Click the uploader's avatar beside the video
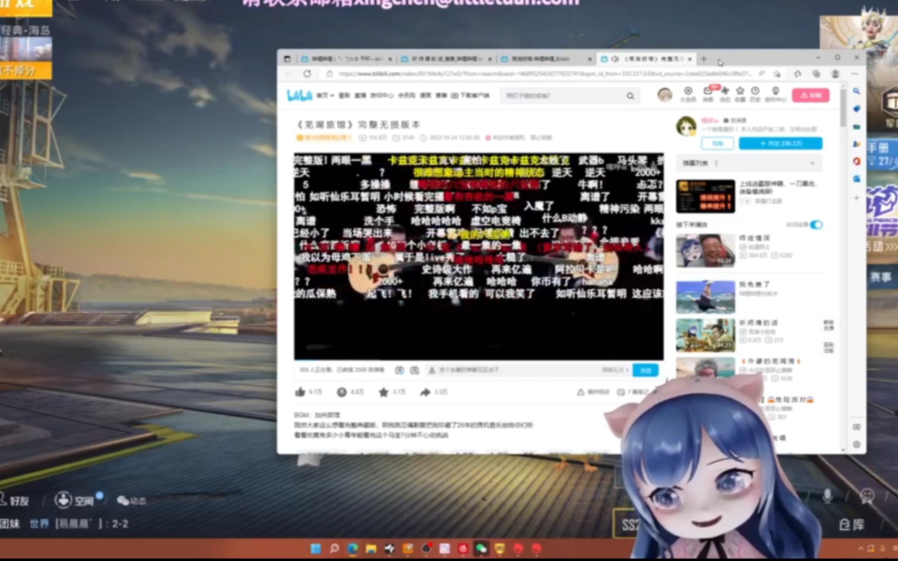The height and width of the screenshot is (561, 898). [686, 126]
